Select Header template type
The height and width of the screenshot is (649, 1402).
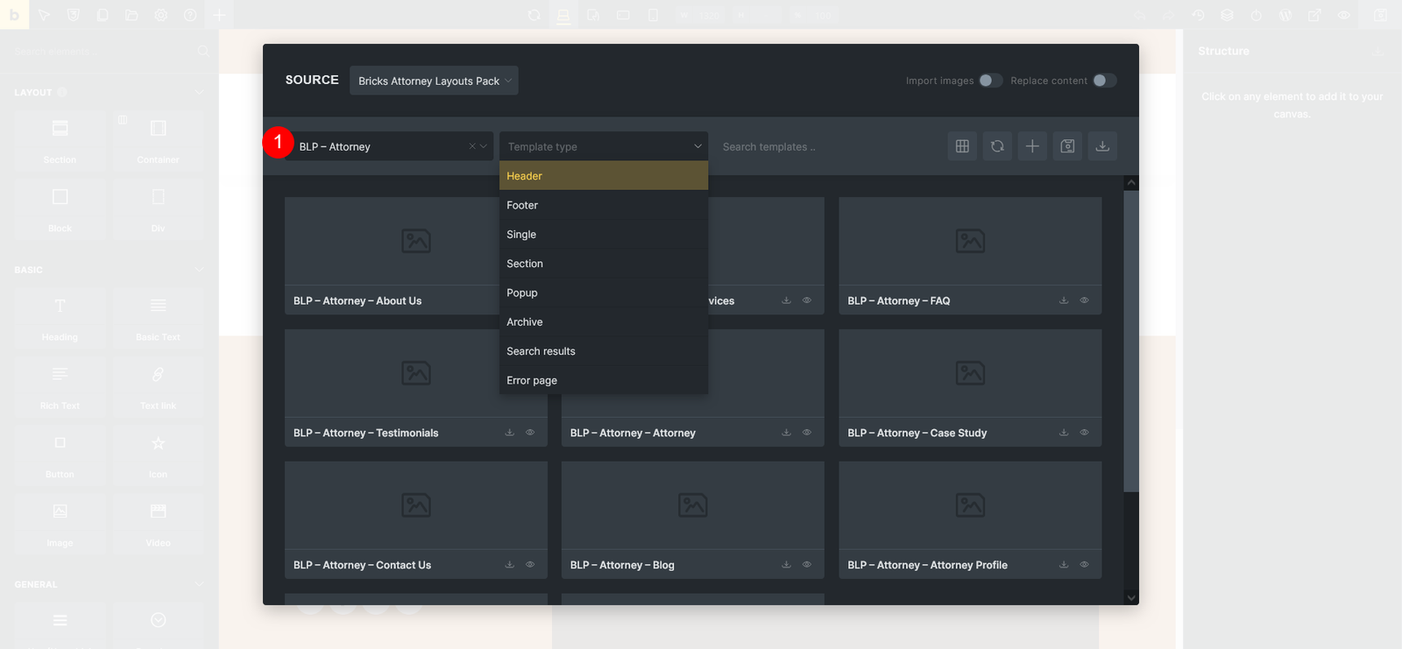[604, 176]
